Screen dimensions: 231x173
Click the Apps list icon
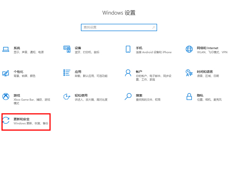pyautogui.click(x=67, y=73)
